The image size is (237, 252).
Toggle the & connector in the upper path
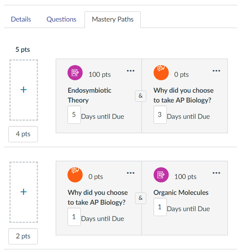[x=141, y=96]
